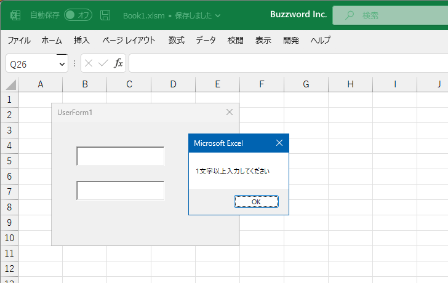Select row 12 header
This screenshot has height=283, width=448.
(x=9, y=269)
